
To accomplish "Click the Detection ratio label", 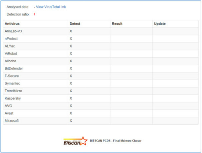I will coord(18,14).
